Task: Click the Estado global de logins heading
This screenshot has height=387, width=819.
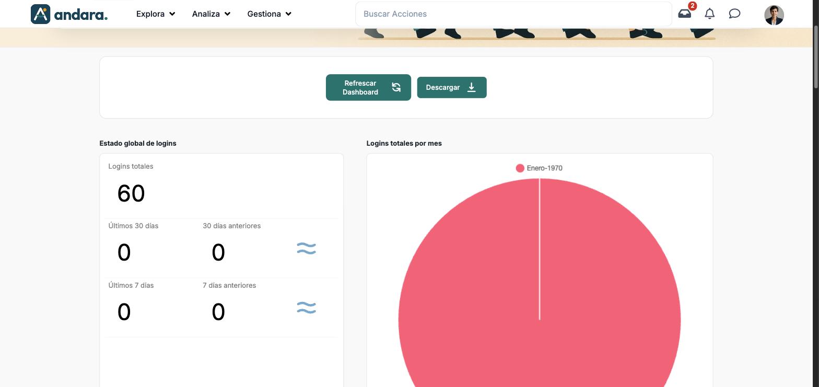Action: (x=138, y=143)
